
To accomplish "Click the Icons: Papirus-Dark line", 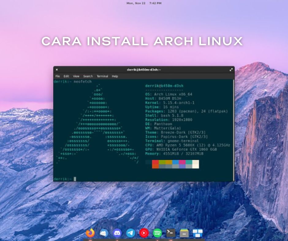I will point(176,136).
